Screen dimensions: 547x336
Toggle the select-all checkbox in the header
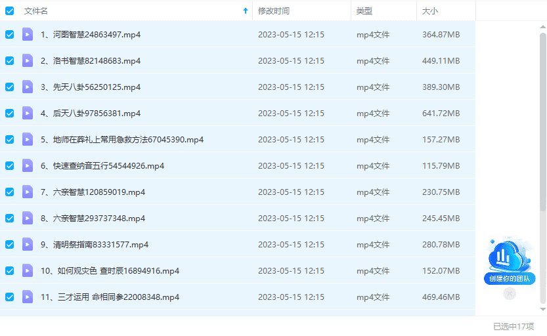tap(10, 11)
